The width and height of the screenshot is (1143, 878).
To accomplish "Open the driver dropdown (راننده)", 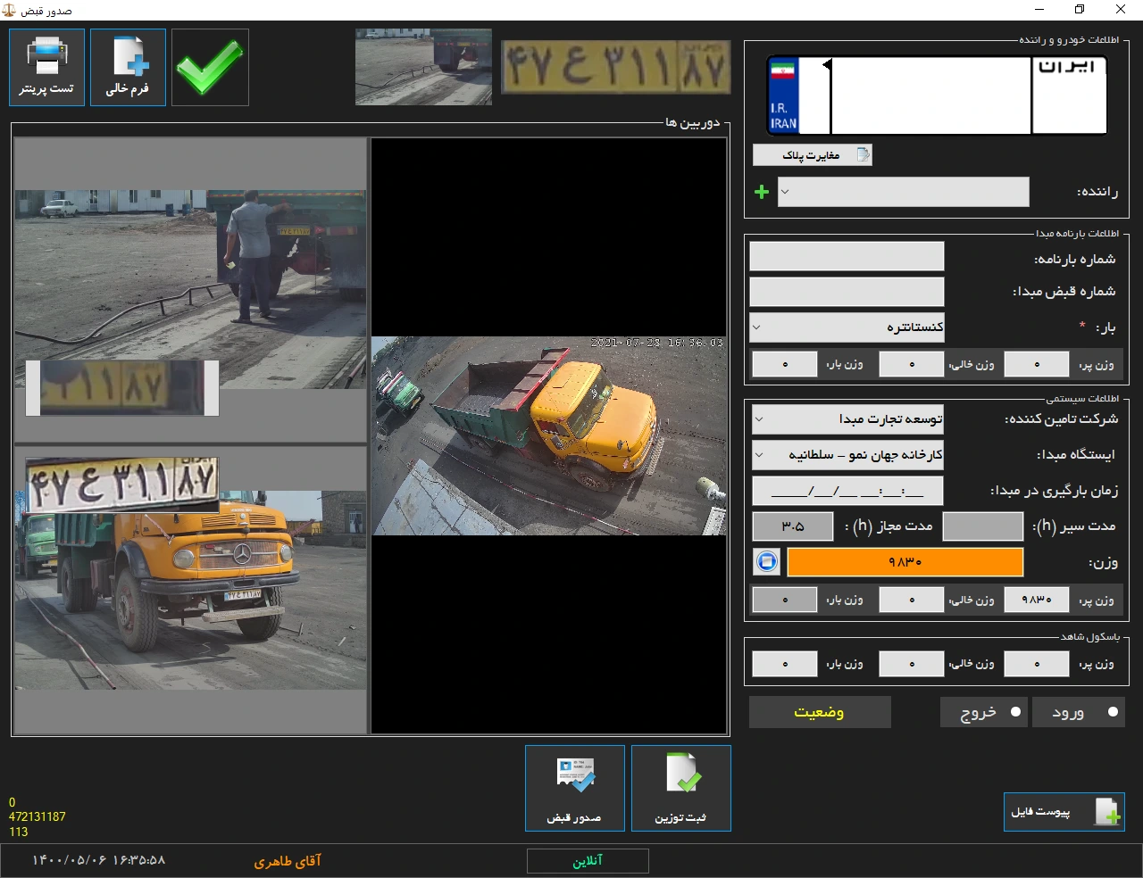I will 904,192.
